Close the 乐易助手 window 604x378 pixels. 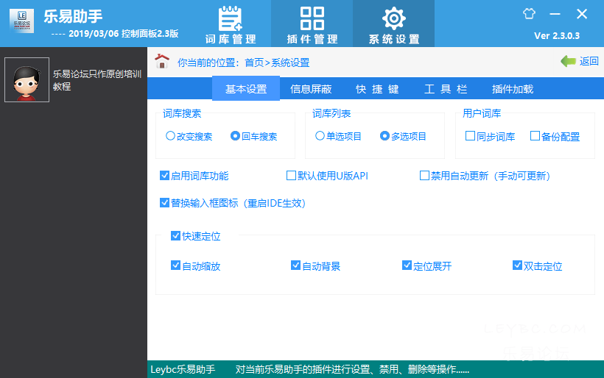point(582,14)
